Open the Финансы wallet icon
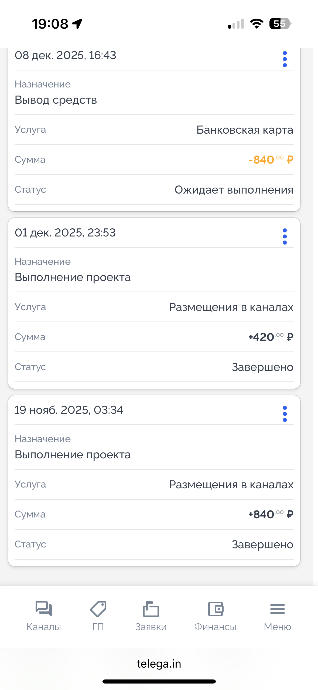The image size is (318, 690). click(x=215, y=609)
